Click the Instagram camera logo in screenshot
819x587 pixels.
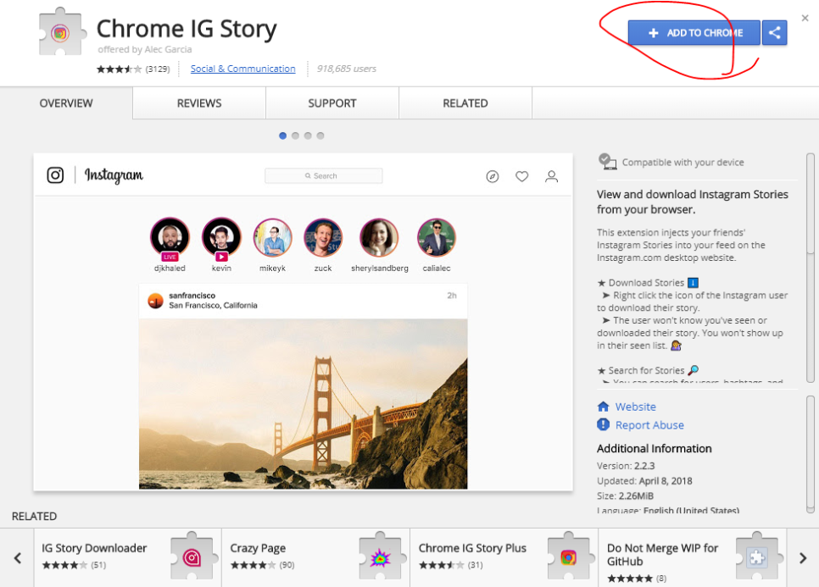[55, 174]
